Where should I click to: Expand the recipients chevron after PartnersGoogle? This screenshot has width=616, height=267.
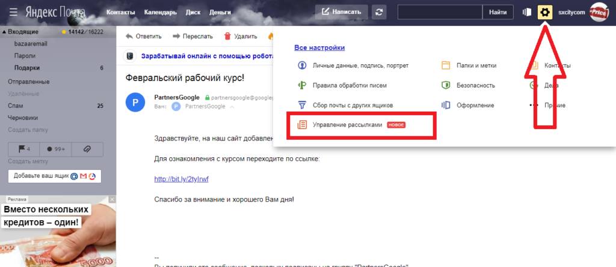[x=232, y=107]
